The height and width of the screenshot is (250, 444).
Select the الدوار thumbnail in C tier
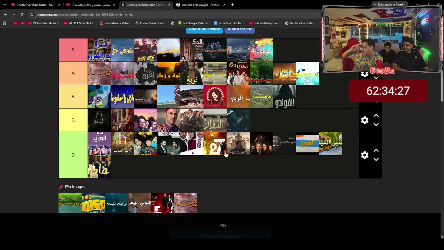215,120
